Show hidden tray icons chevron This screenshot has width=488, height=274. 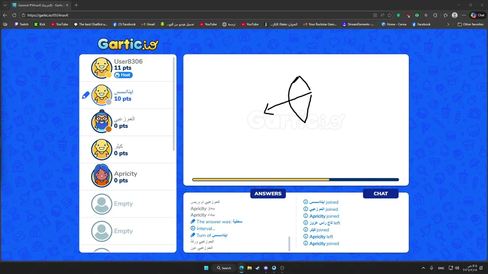tap(423, 268)
